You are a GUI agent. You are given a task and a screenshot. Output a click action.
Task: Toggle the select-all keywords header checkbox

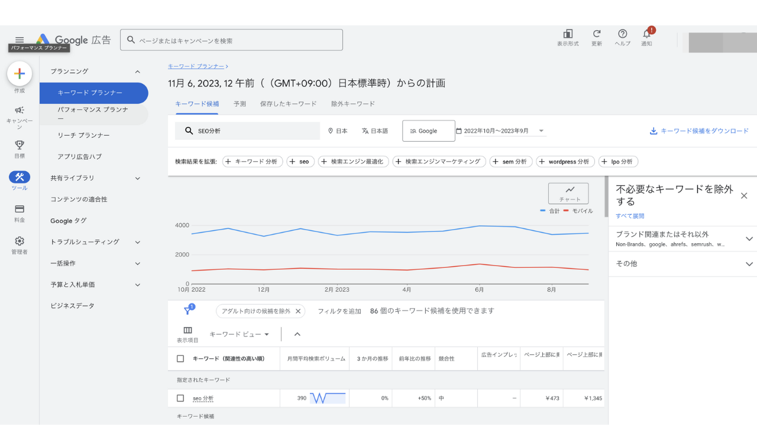(x=180, y=358)
